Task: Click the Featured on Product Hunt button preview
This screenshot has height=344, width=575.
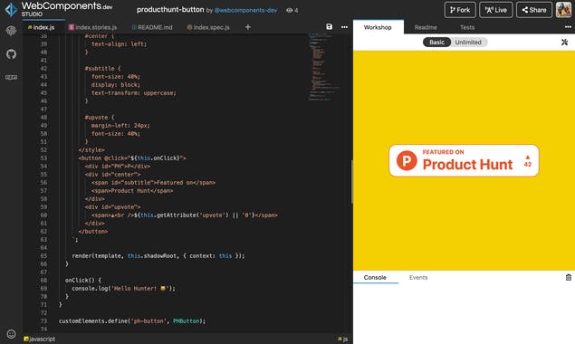Action: pos(464,160)
